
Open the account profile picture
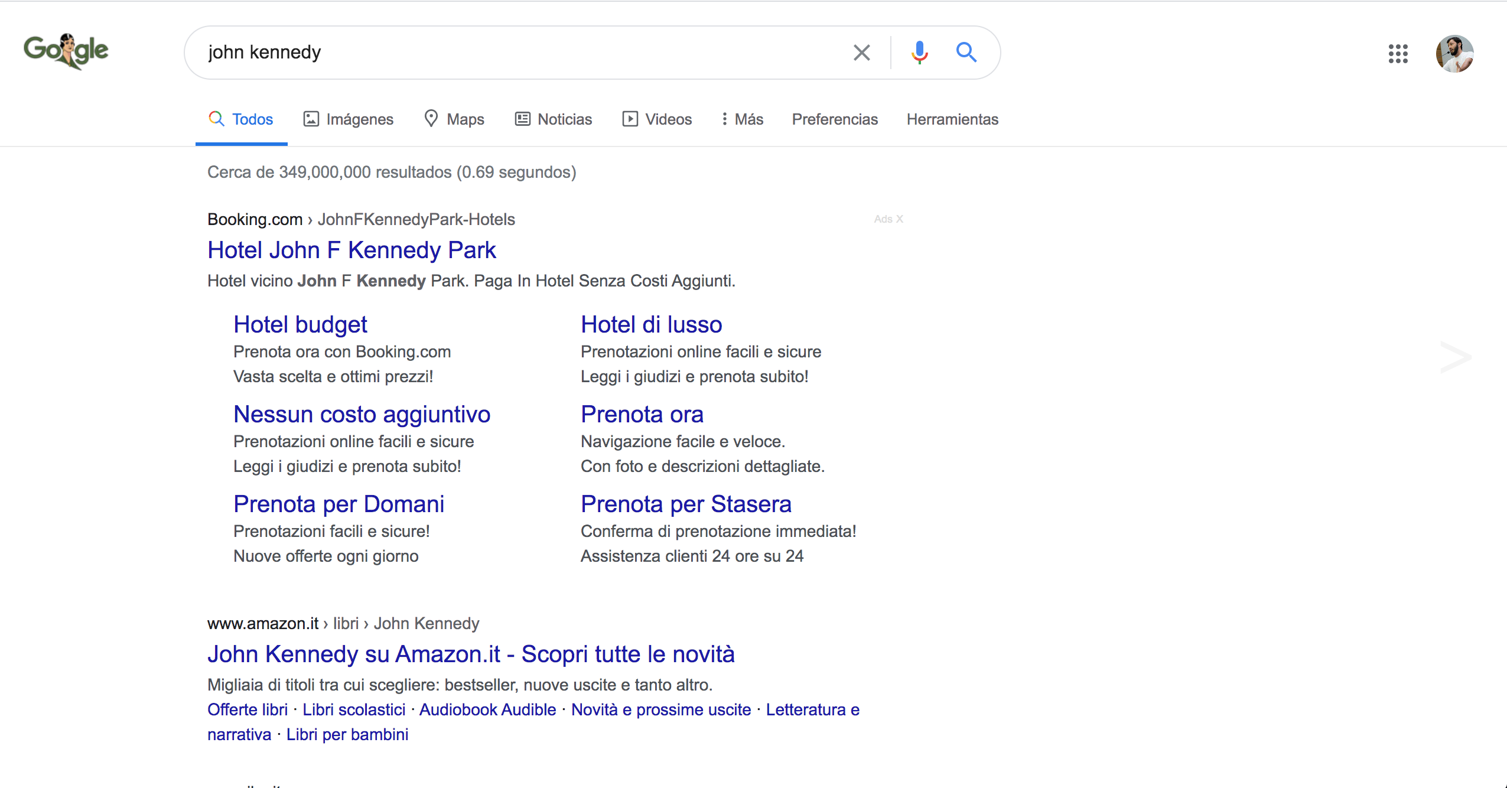point(1454,54)
